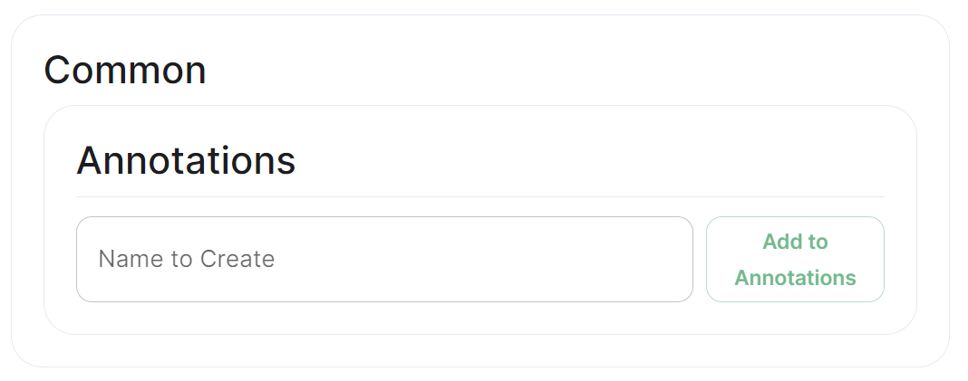Click empty area right of placeholder in text box
The image size is (968, 381).
click(x=481, y=260)
